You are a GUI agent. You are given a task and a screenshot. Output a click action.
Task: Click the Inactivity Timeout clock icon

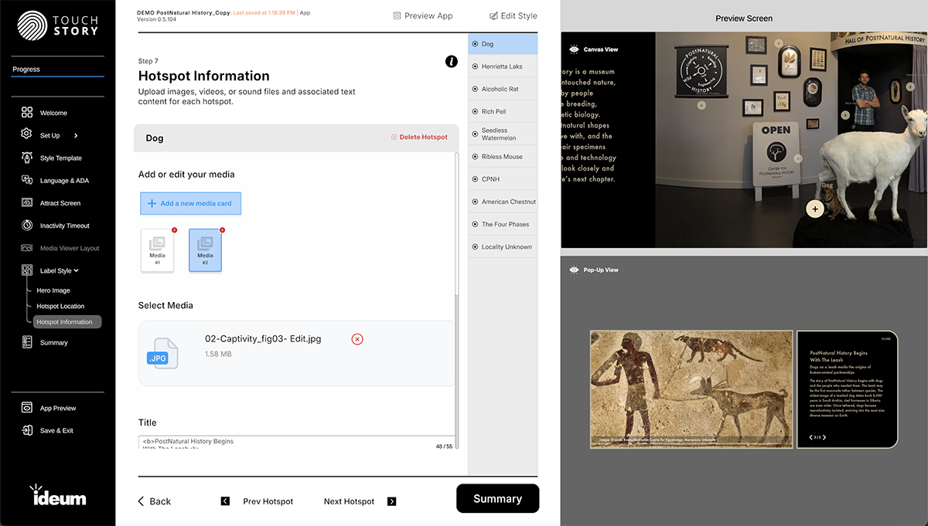coord(26,225)
